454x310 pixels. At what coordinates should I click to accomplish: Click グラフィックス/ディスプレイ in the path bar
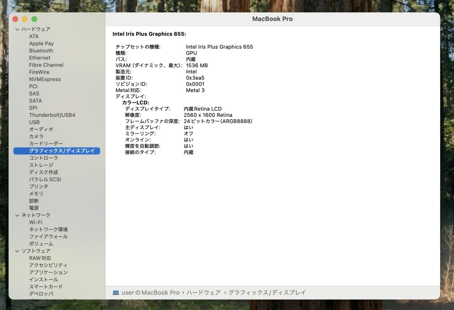tap(267, 293)
